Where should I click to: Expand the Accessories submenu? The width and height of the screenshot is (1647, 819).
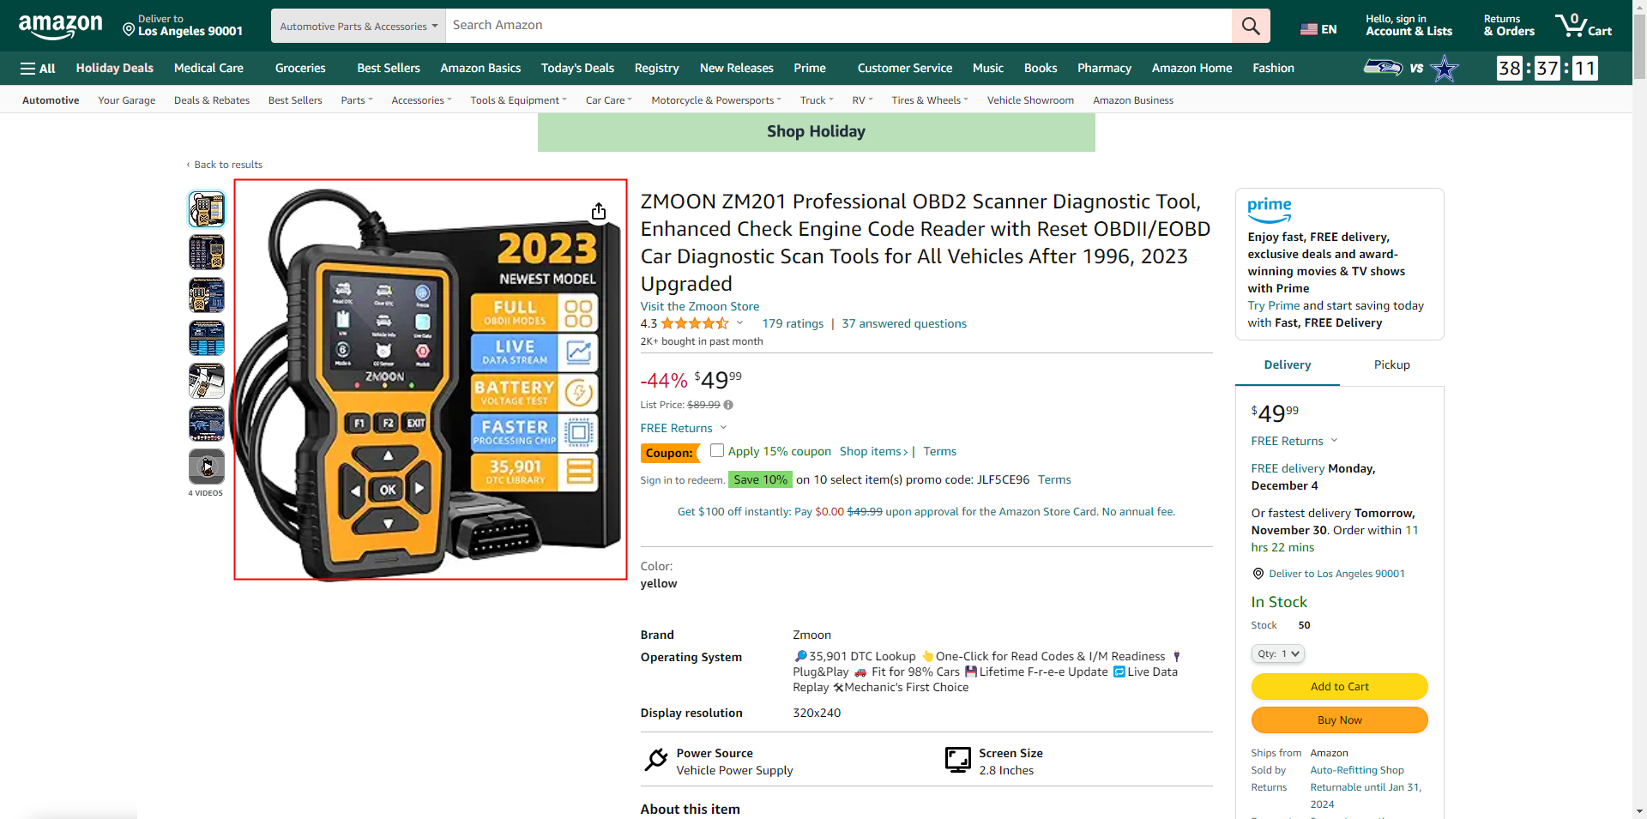(421, 100)
